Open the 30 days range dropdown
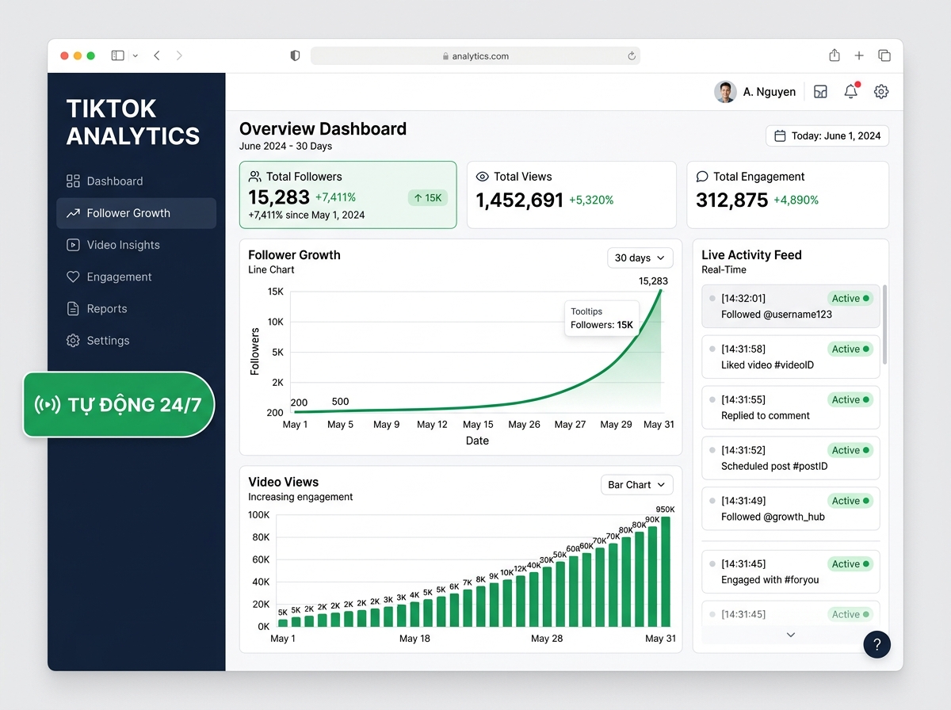Screen dimensions: 951x710 (640, 258)
